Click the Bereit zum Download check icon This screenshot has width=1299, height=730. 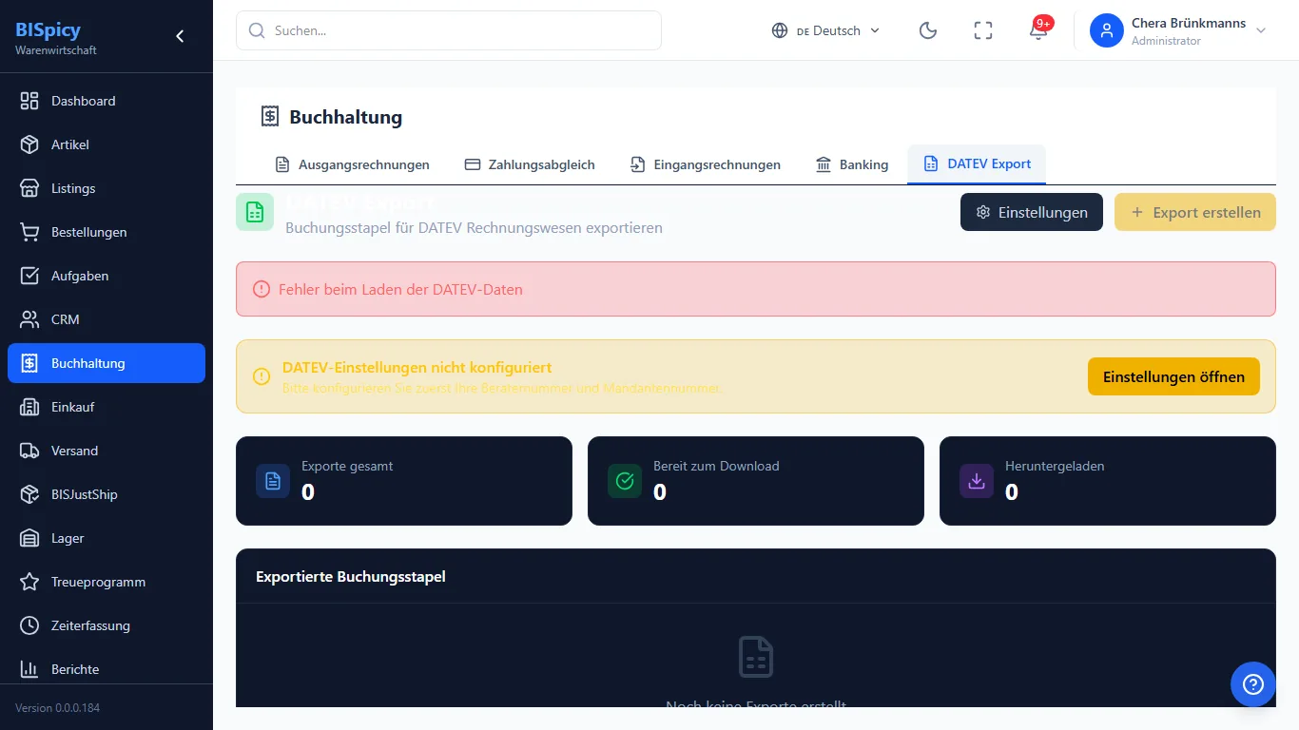pos(625,481)
